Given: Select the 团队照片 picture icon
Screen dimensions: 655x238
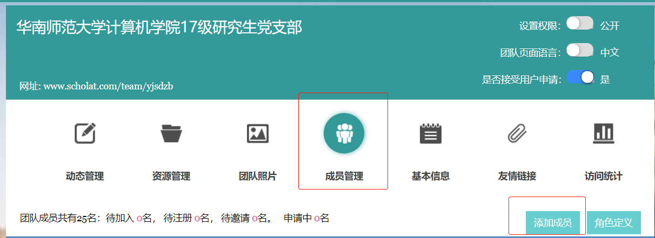Looking at the screenshot, I should point(258,133).
